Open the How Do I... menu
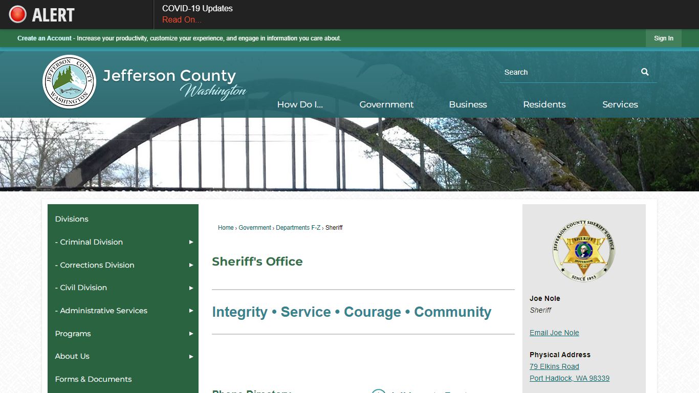699x393 pixels. tap(300, 104)
